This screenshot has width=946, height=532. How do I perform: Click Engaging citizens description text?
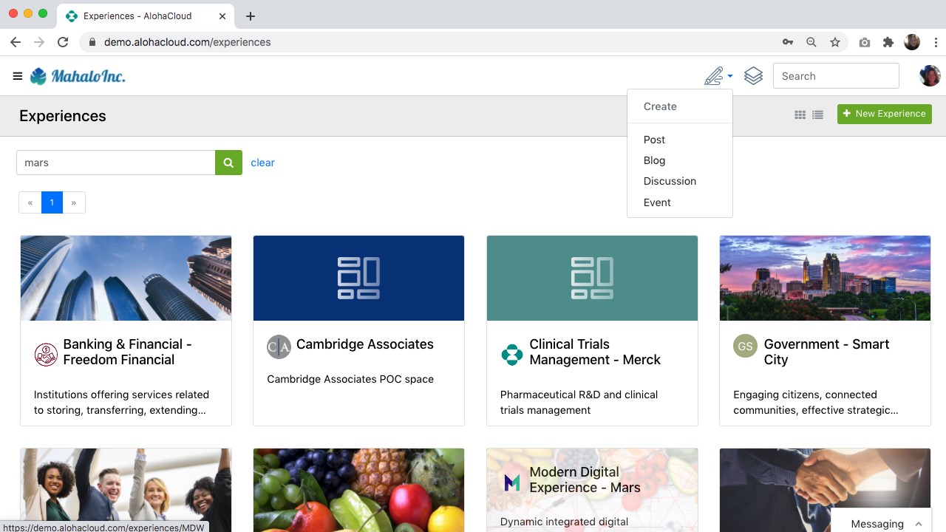[816, 403]
